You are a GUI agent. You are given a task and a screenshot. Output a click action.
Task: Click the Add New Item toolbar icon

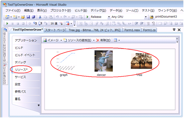(15, 17)
